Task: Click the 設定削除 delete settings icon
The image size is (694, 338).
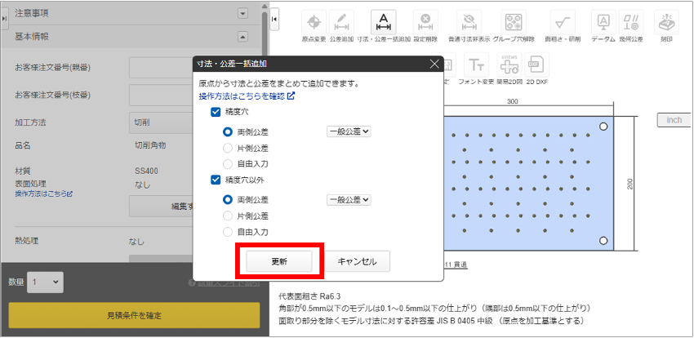Action: tap(424, 22)
